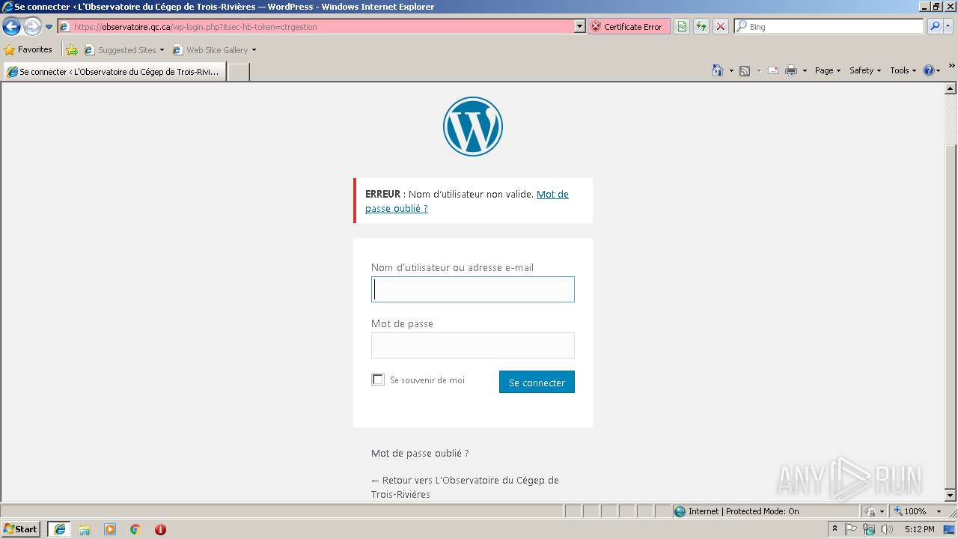The height and width of the screenshot is (539, 958).
Task: Show hidden system tray icons
Action: [x=835, y=529]
